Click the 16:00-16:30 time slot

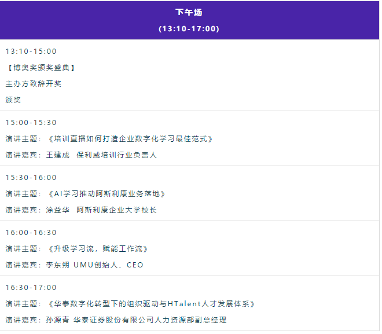[x=31, y=233]
